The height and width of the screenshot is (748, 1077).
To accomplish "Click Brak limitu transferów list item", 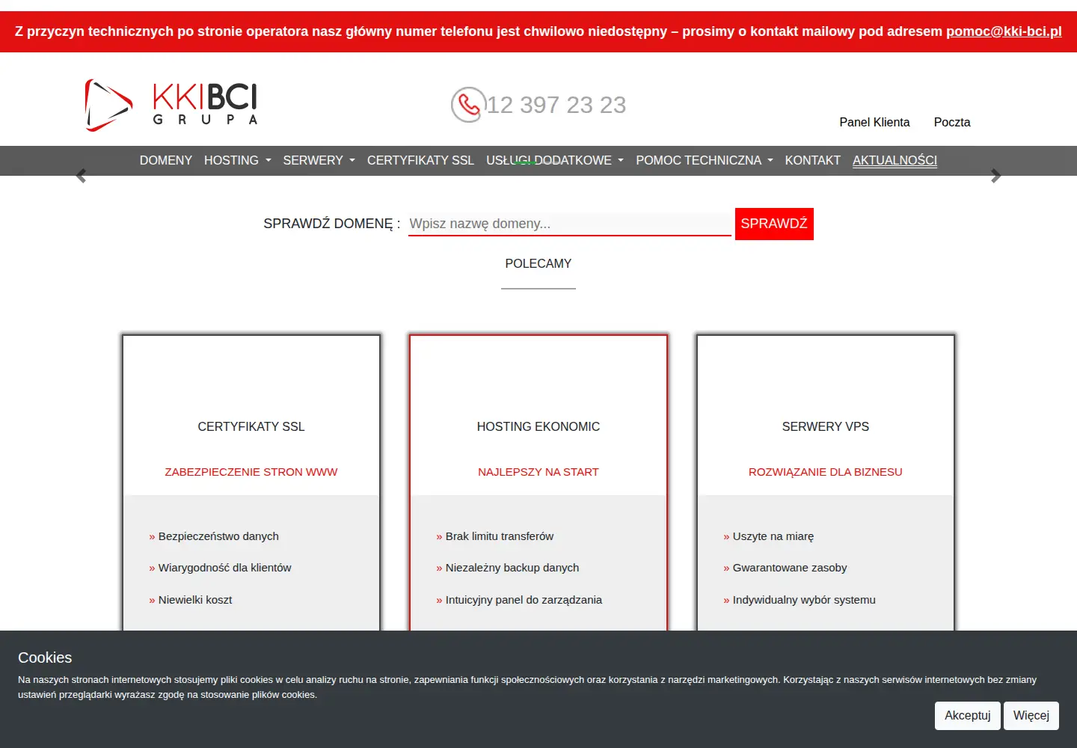I will [x=495, y=536].
